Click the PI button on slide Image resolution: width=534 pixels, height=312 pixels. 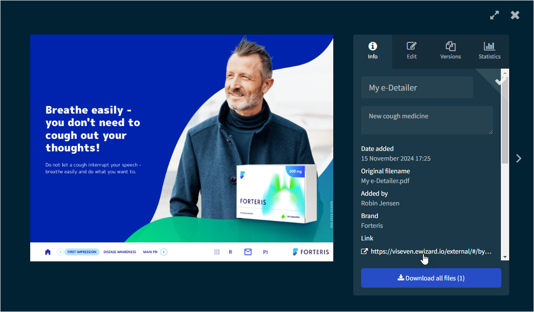[x=266, y=252]
